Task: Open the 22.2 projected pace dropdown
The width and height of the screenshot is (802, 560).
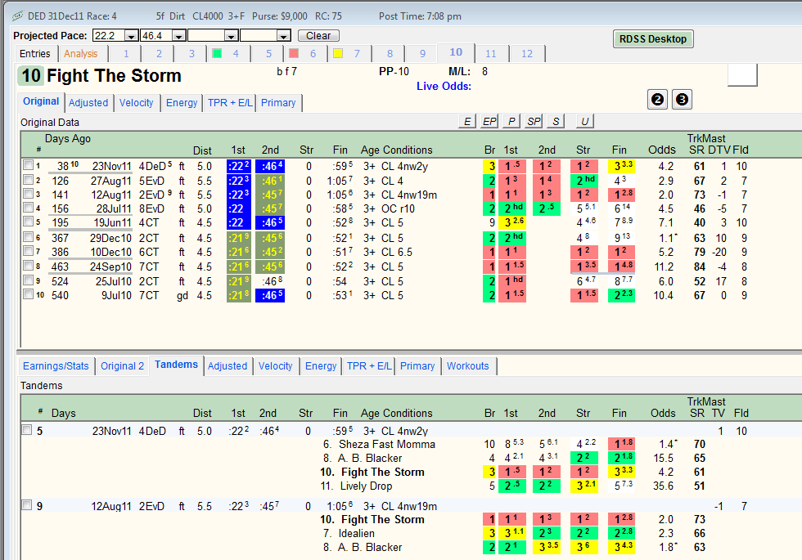Action: (132, 36)
